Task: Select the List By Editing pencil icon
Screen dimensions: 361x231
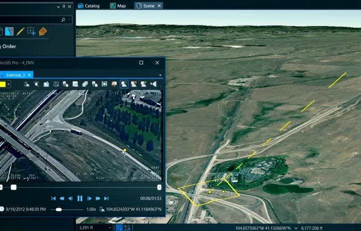Action: (x=20, y=31)
